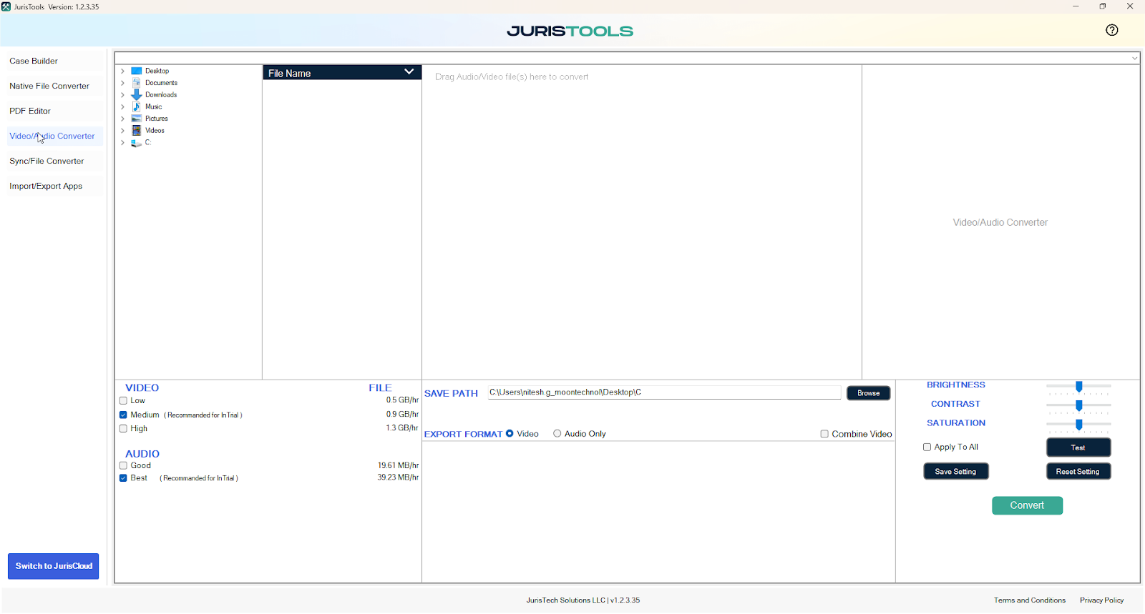Click the Downloads arrow icon

(137, 95)
